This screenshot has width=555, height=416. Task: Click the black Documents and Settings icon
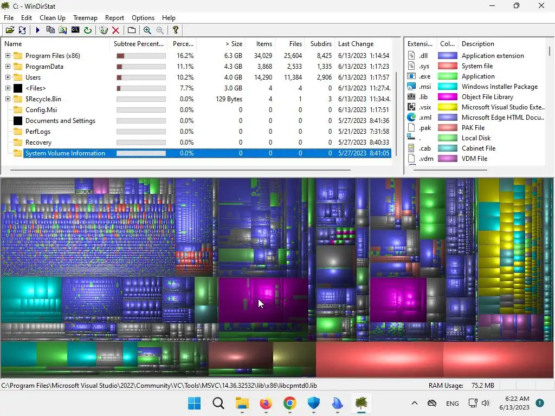click(x=18, y=121)
